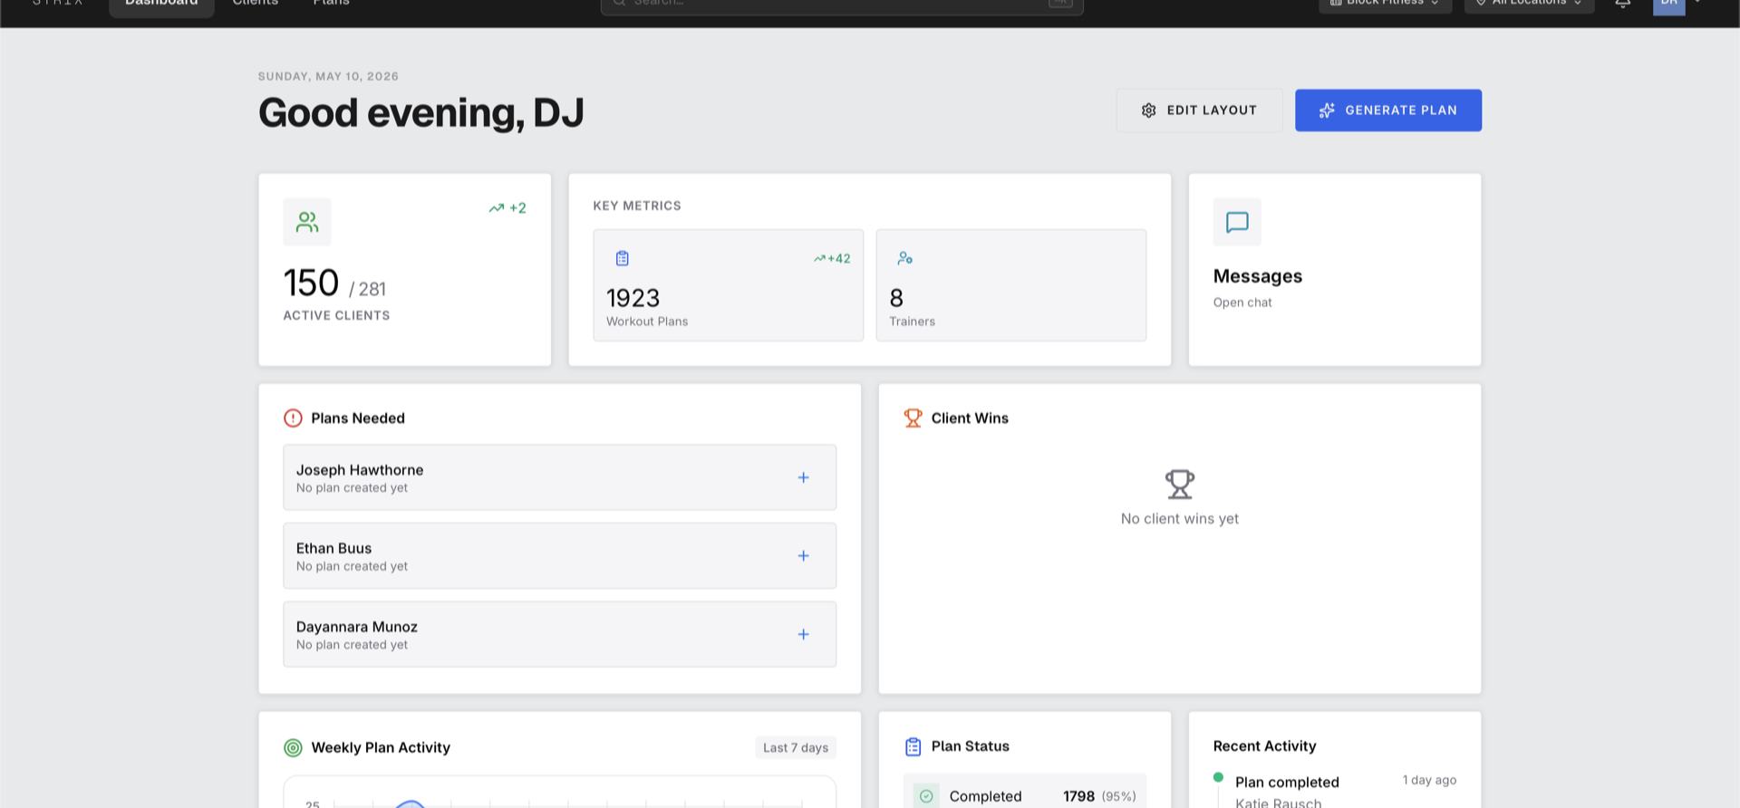This screenshot has height=808, width=1740.
Task: Click the Plans Needed alert icon
Action: tap(293, 418)
